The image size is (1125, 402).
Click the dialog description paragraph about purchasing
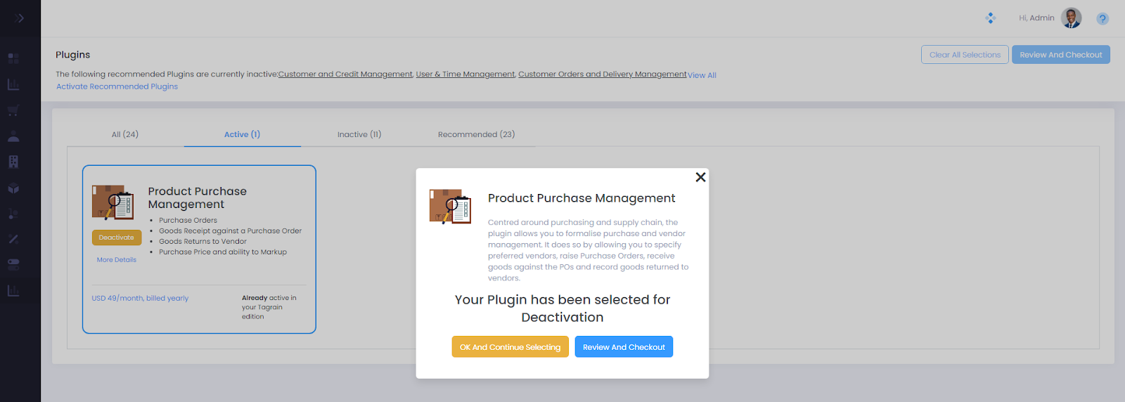(589, 250)
